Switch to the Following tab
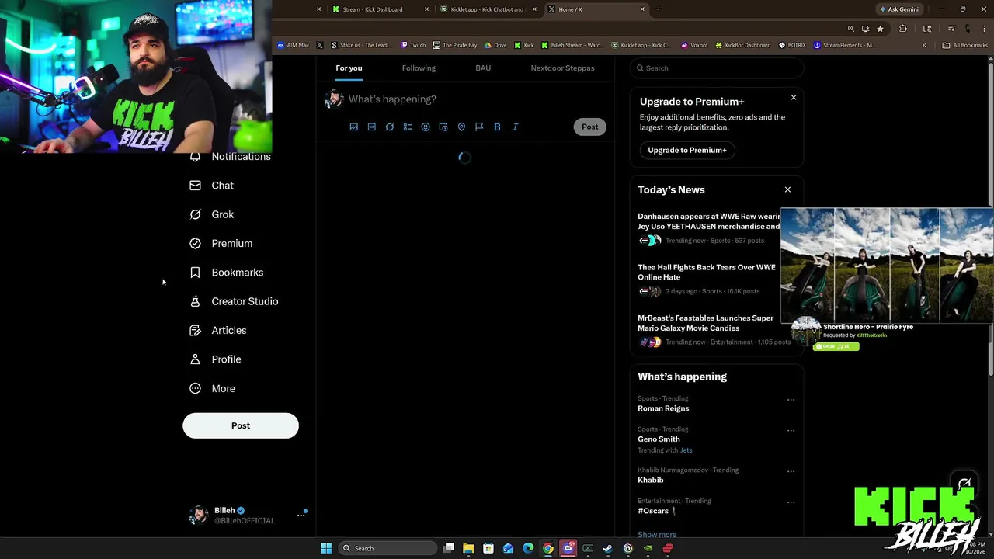The width and height of the screenshot is (994, 559). (419, 68)
